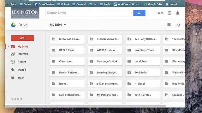Select the iPad PHES folder
The height and width of the screenshot is (113, 202).
coord(174,83)
